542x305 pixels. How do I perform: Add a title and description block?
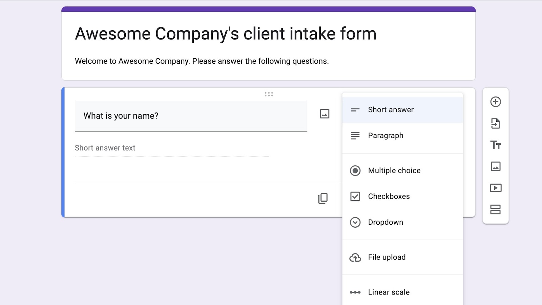[x=496, y=145]
